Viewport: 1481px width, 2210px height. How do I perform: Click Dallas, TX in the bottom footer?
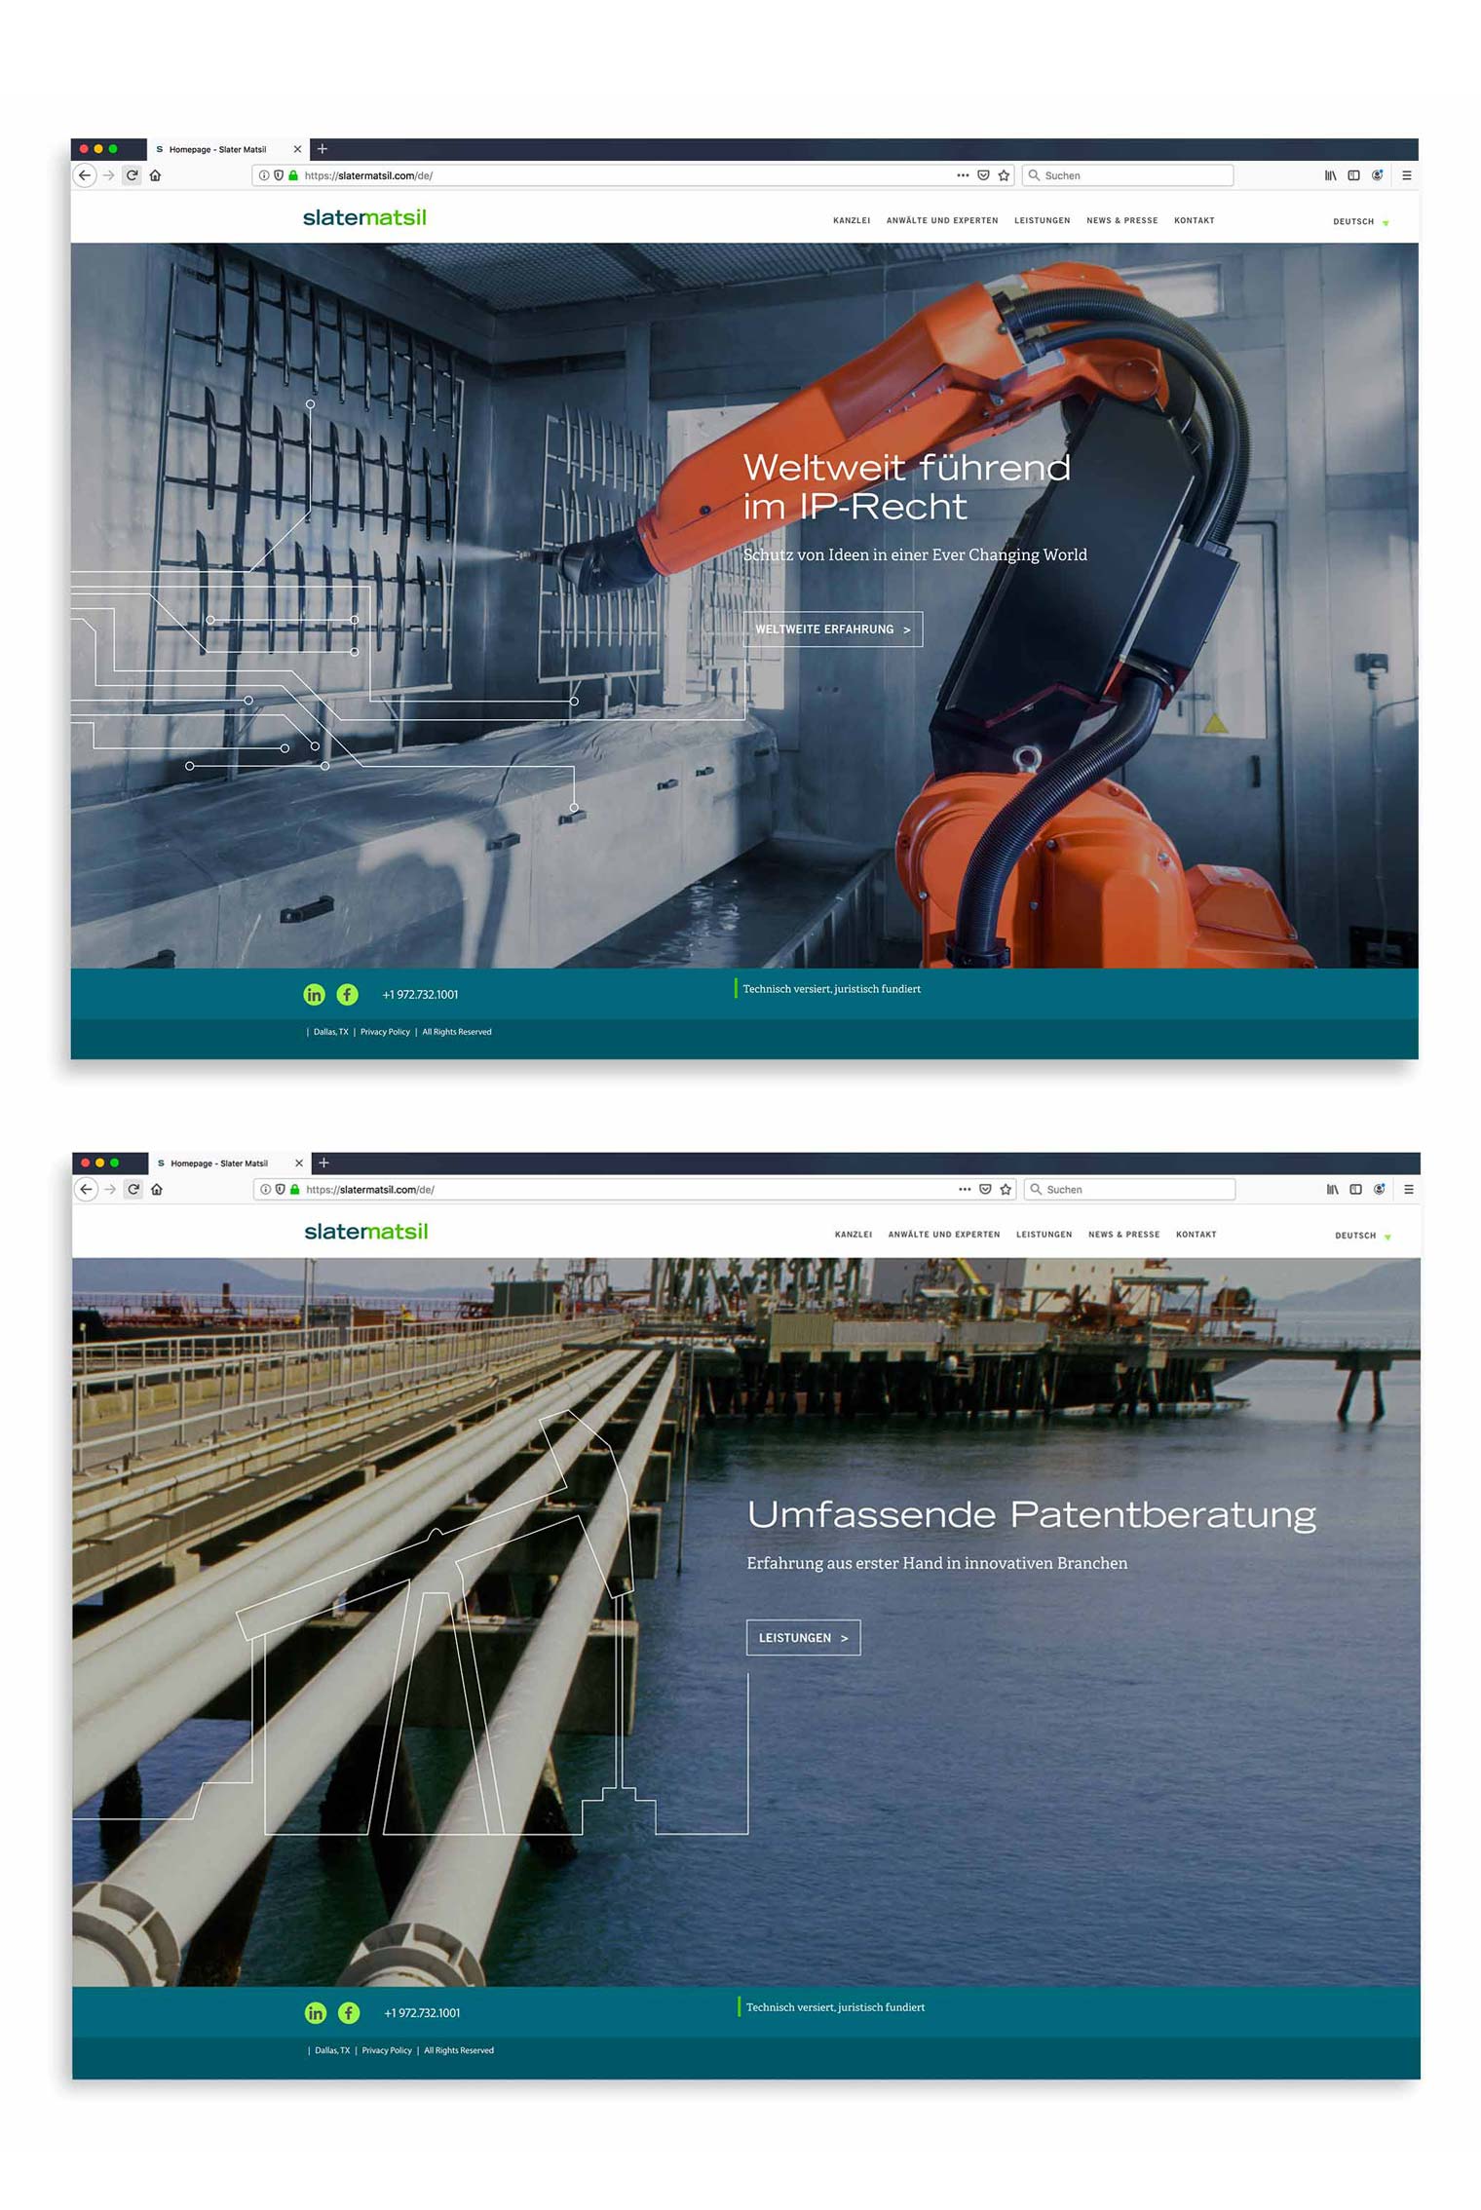tap(332, 2050)
